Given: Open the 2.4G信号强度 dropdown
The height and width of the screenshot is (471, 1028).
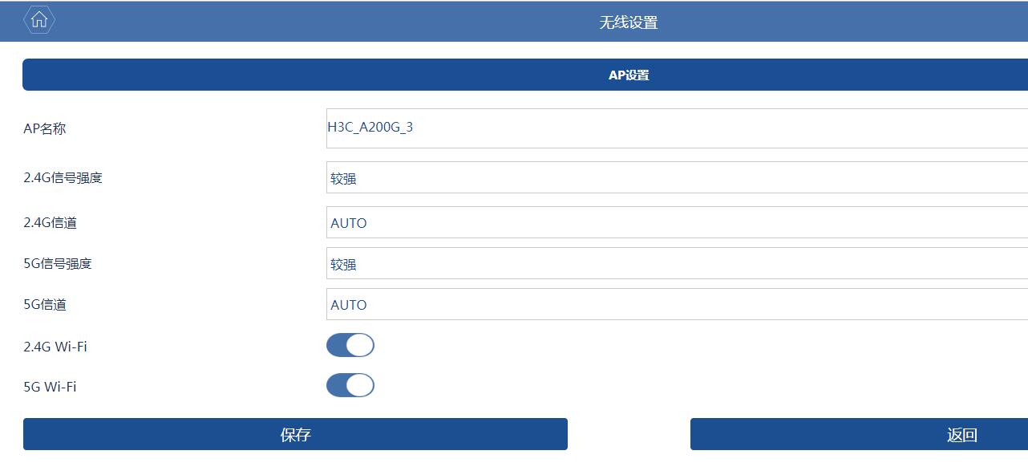Looking at the screenshot, I should pos(677,177).
